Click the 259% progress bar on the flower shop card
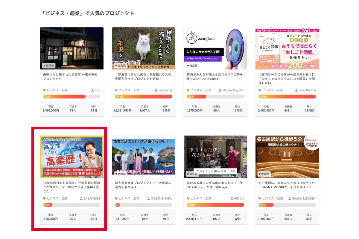 215,205
